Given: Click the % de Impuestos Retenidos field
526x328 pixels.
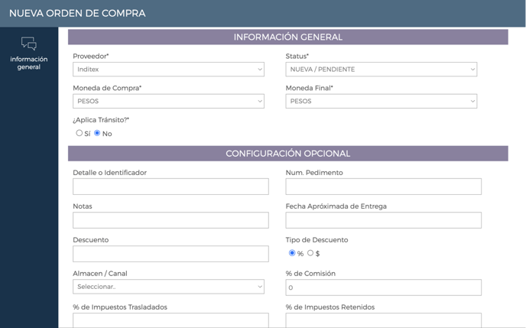Looking at the screenshot, I should coord(384,320).
